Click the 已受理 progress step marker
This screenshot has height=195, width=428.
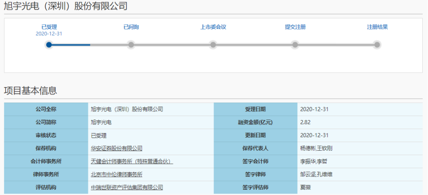pyautogui.click(x=49, y=45)
